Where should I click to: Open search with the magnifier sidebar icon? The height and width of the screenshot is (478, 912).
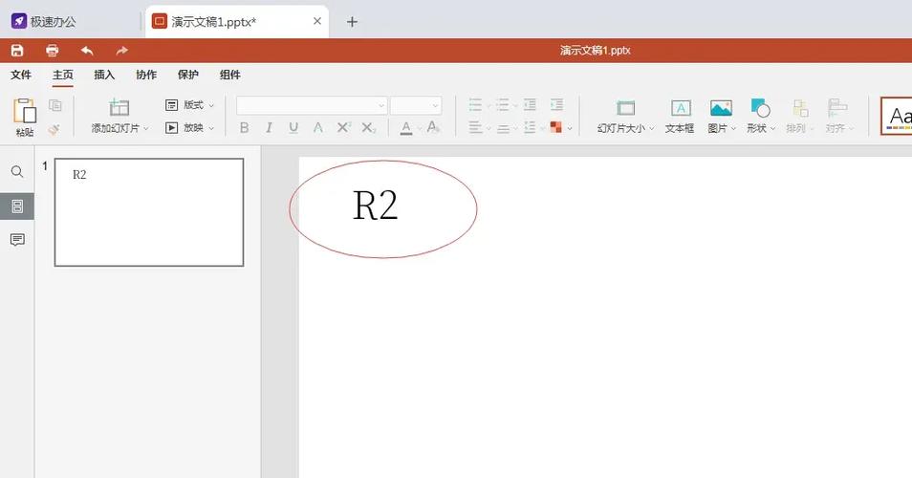pyautogui.click(x=17, y=171)
